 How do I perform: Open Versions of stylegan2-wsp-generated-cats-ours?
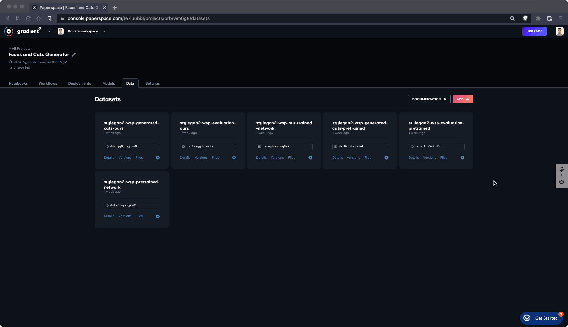point(125,158)
